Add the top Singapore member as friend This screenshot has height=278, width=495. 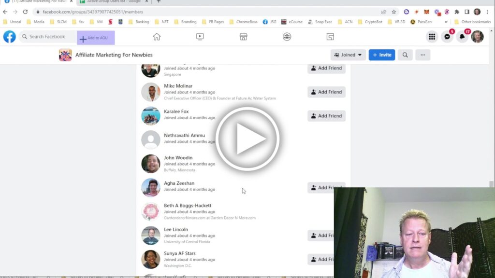pyautogui.click(x=326, y=68)
